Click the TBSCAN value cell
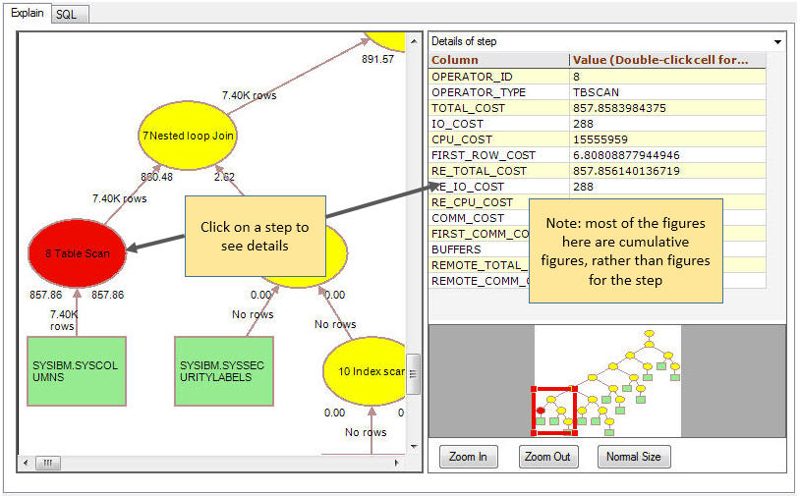Viewport: 800px width, 496px height. (x=667, y=92)
